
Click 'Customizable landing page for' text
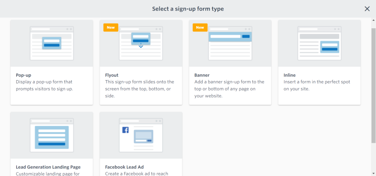coord(47,173)
